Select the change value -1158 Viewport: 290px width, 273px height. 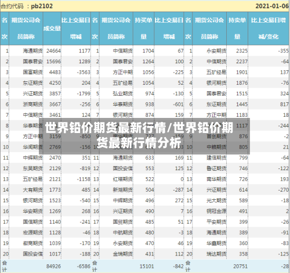(x=84, y=179)
